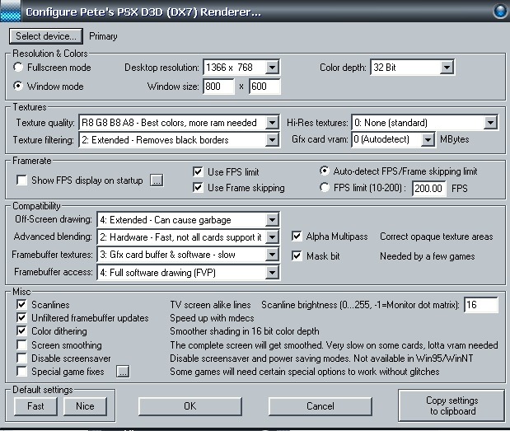Click Select device... button

[x=46, y=35]
